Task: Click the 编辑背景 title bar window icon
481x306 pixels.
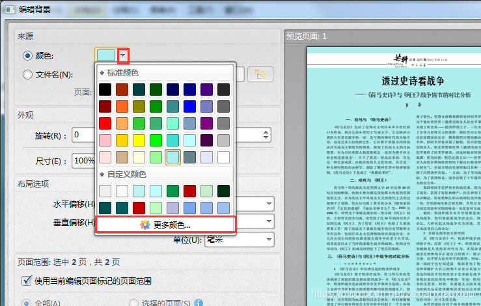Action: pyautogui.click(x=10, y=10)
